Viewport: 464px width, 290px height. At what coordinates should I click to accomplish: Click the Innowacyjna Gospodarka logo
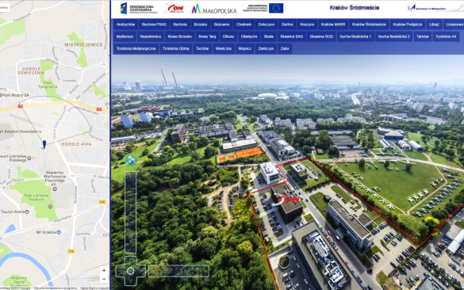pos(138,9)
